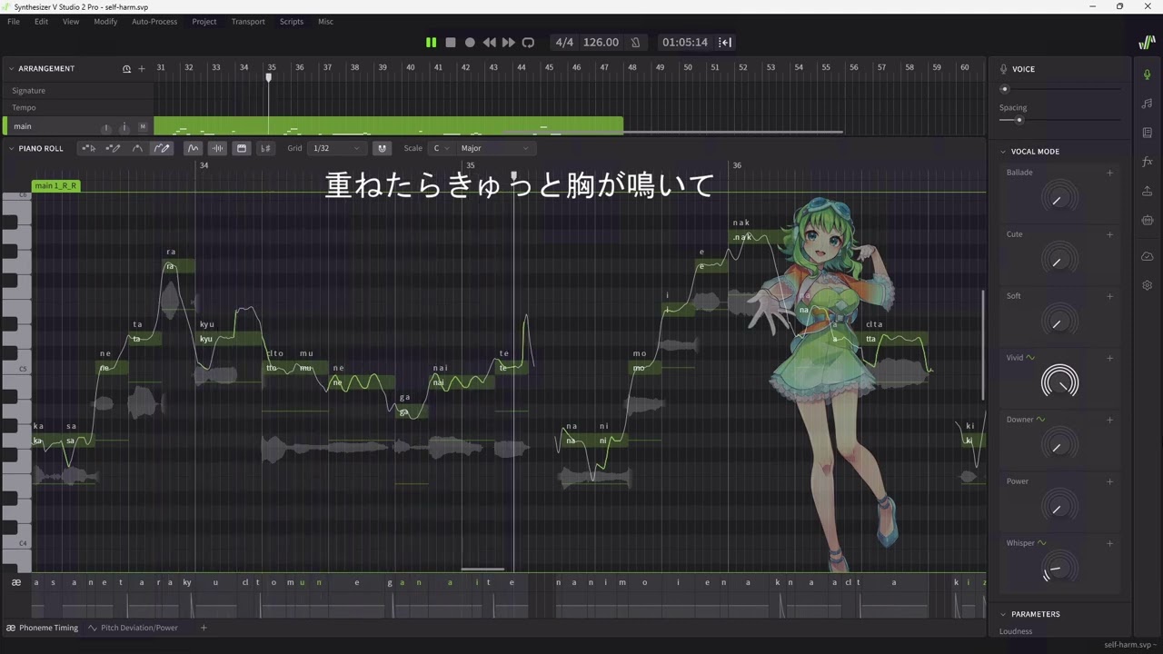Add automation for Ballade mode
Screen dimensions: 1163x654
click(x=1109, y=173)
